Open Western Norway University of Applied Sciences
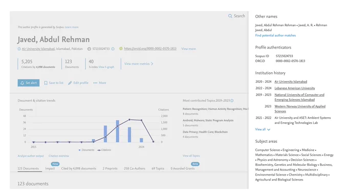 tap(300, 109)
